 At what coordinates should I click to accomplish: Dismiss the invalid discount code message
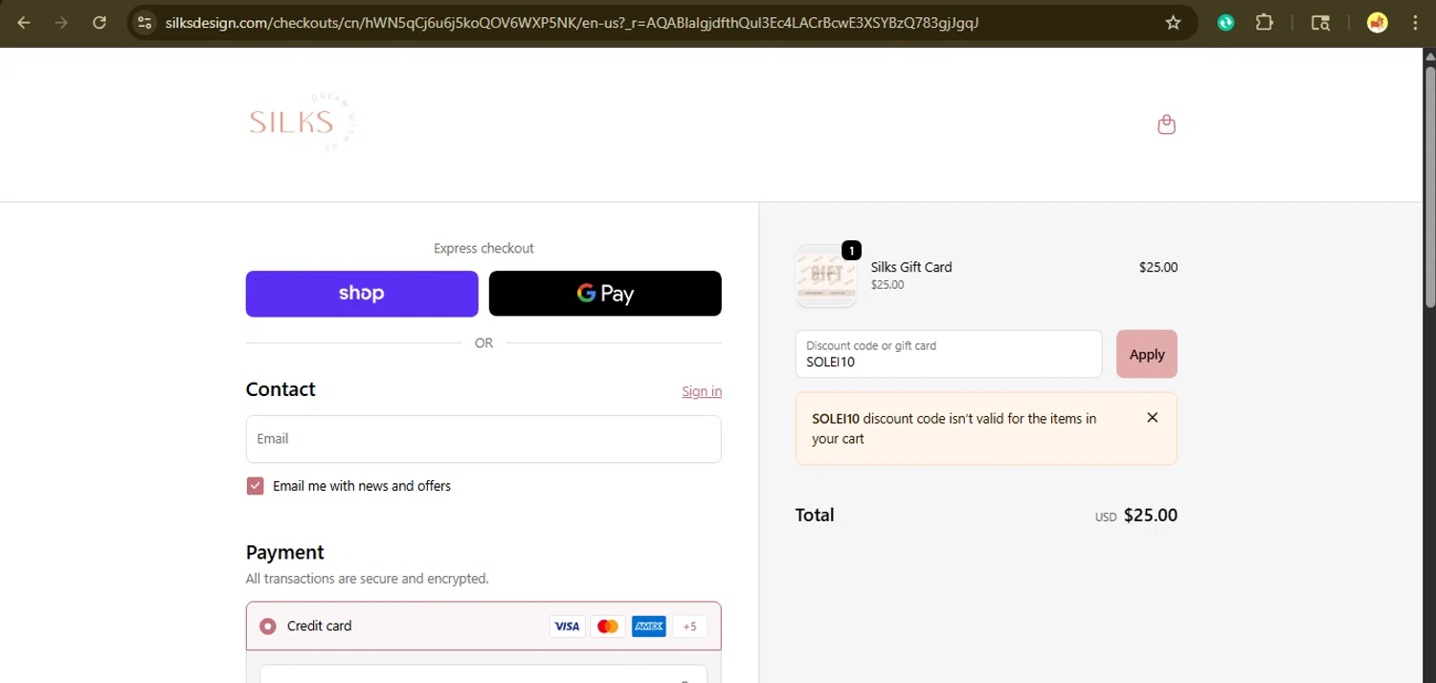click(x=1153, y=417)
